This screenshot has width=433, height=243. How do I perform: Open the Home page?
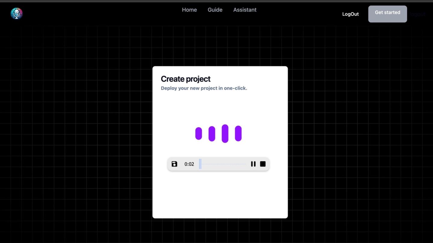pyautogui.click(x=189, y=10)
